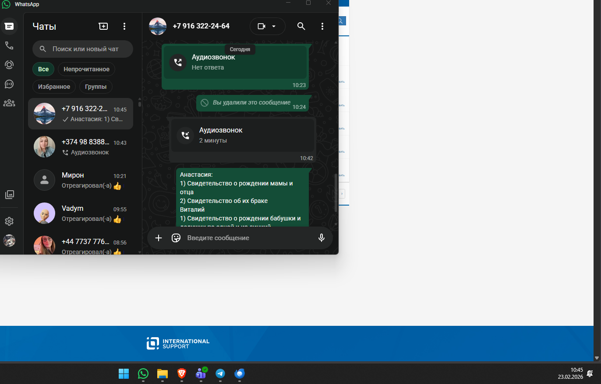Open the +374 98 8388... chat
The height and width of the screenshot is (384, 601).
tap(81, 147)
